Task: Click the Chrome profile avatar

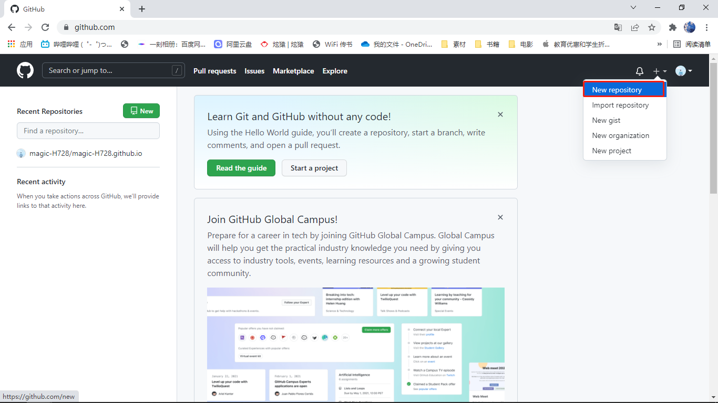Action: [690, 27]
